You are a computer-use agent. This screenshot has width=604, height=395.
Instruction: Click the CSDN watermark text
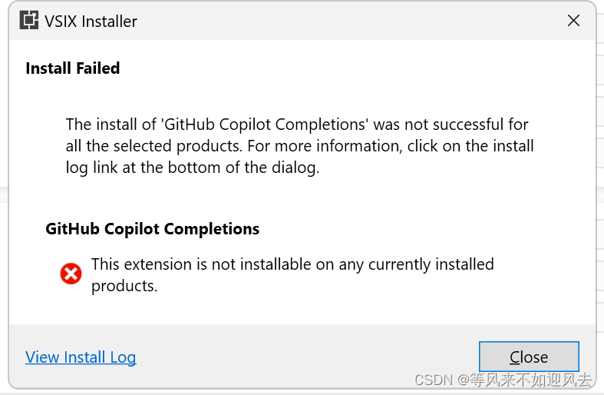tap(503, 380)
